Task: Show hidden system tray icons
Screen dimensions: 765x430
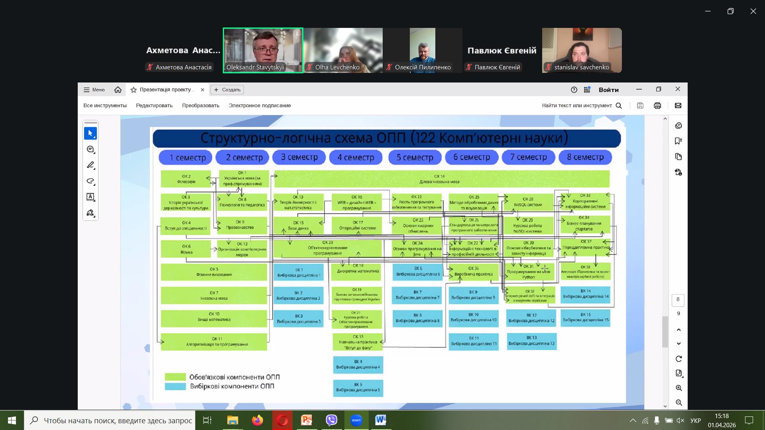Action: [x=633, y=420]
